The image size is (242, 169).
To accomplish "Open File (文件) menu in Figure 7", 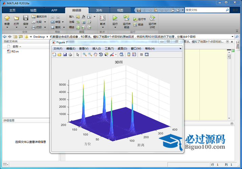I will click(58, 49).
